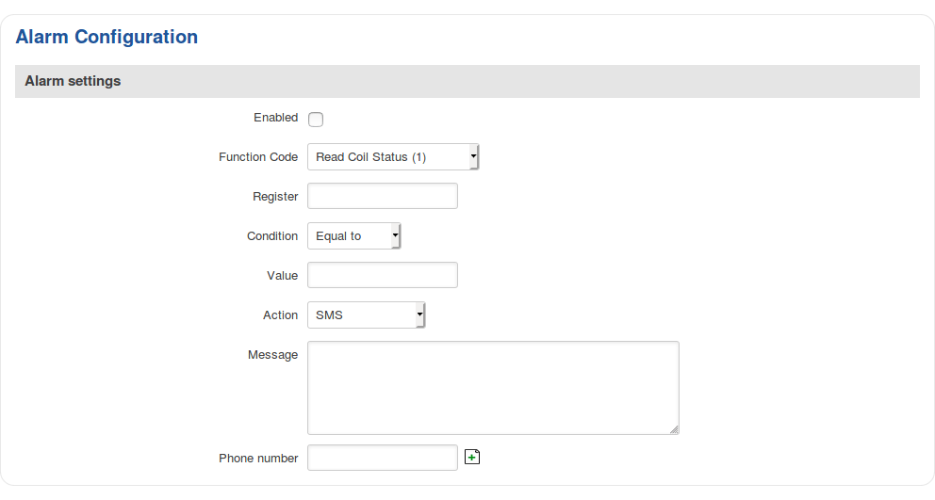Click the Alarm settings section header

[73, 81]
